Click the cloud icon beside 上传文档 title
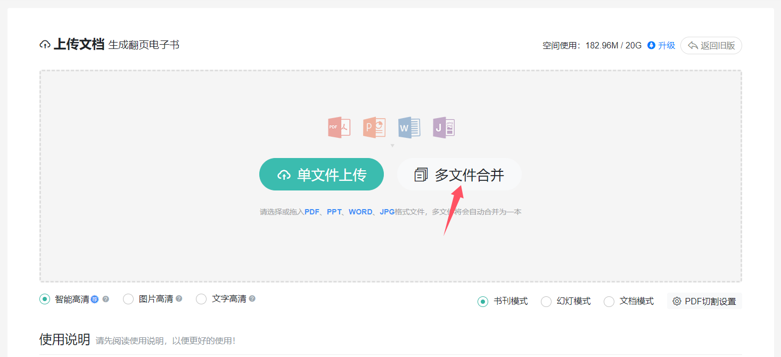 45,45
